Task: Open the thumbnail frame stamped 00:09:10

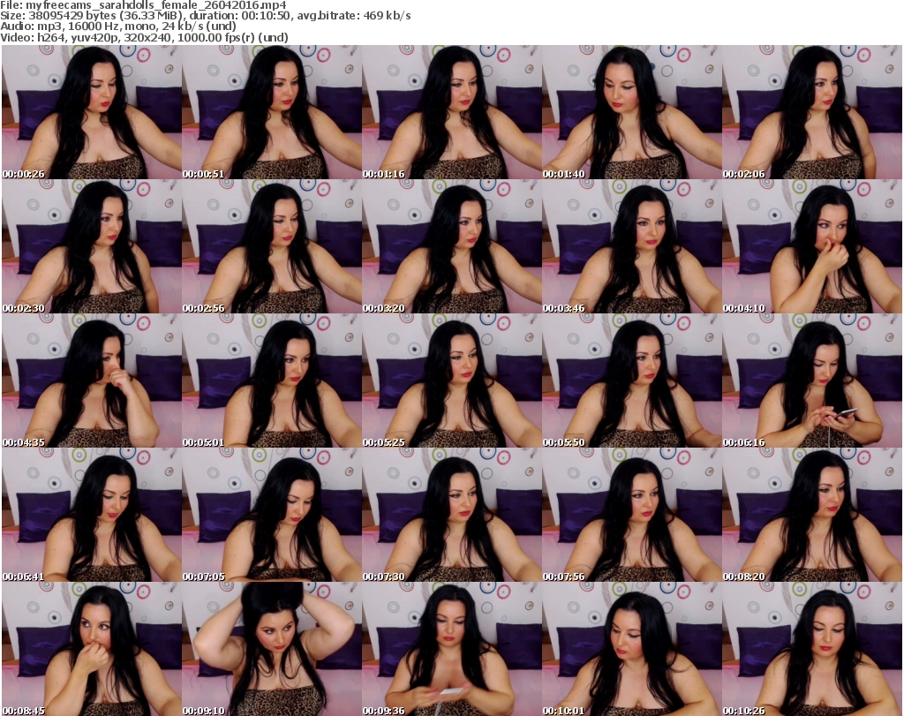Action: coord(272,649)
